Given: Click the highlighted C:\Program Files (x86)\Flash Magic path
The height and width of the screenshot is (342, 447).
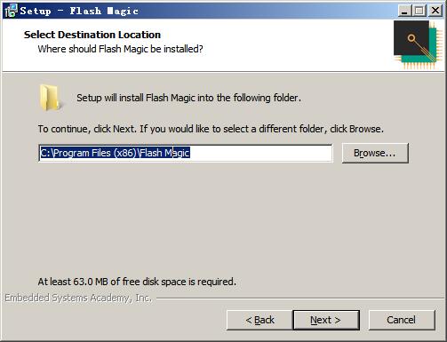Looking at the screenshot, I should coord(115,153).
